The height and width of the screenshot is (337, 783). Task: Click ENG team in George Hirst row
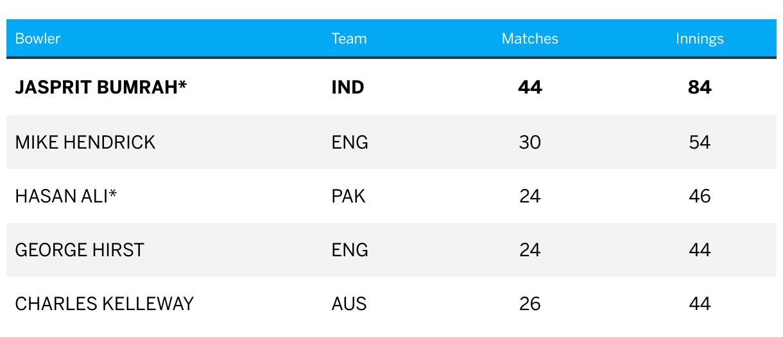[350, 250]
